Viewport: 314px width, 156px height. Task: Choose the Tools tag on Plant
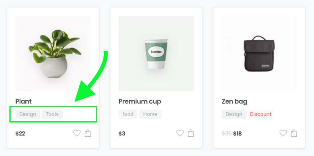(52, 114)
